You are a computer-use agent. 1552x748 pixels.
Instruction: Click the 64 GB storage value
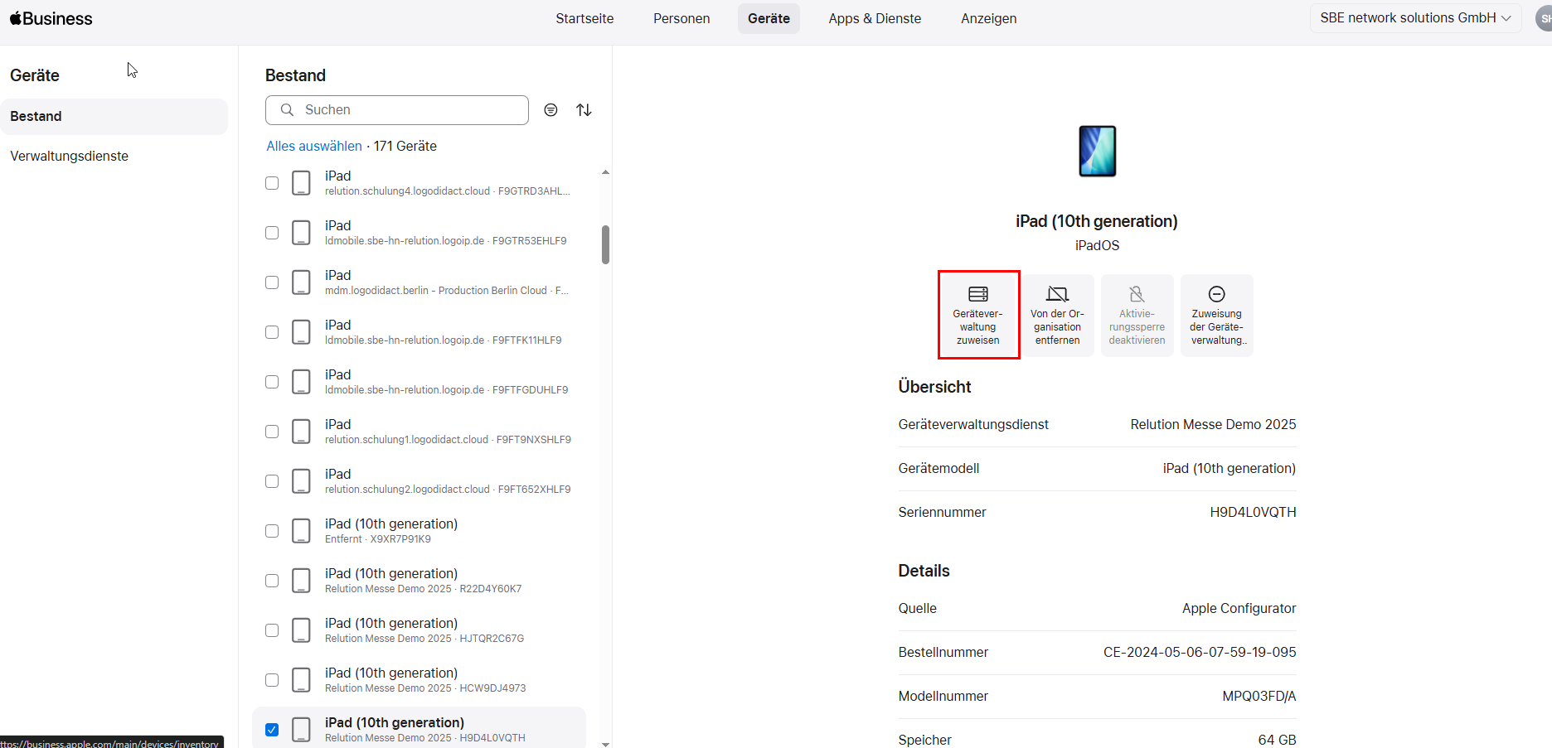coord(1277,740)
